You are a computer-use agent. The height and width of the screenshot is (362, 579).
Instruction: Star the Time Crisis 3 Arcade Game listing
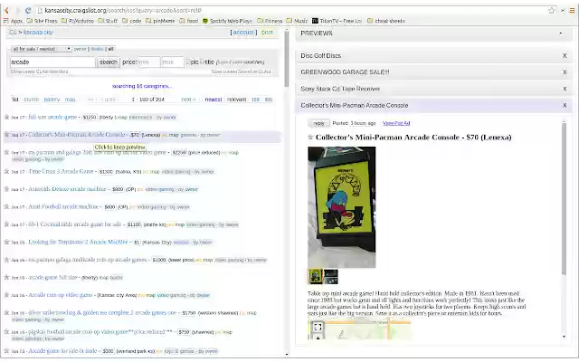point(6,171)
